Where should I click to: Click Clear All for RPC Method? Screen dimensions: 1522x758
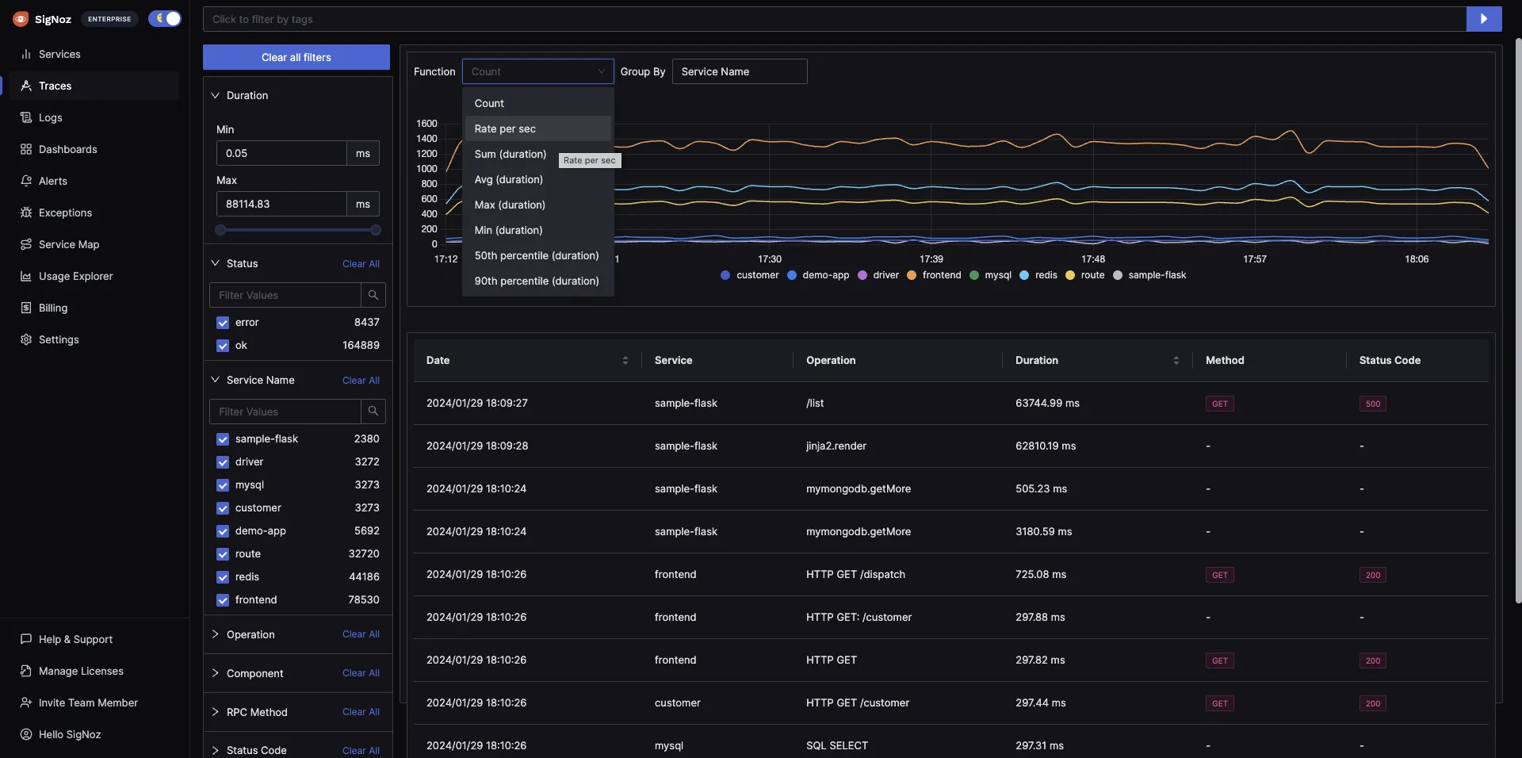(361, 712)
